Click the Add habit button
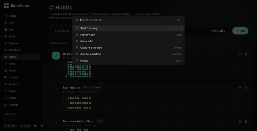 point(240,31)
